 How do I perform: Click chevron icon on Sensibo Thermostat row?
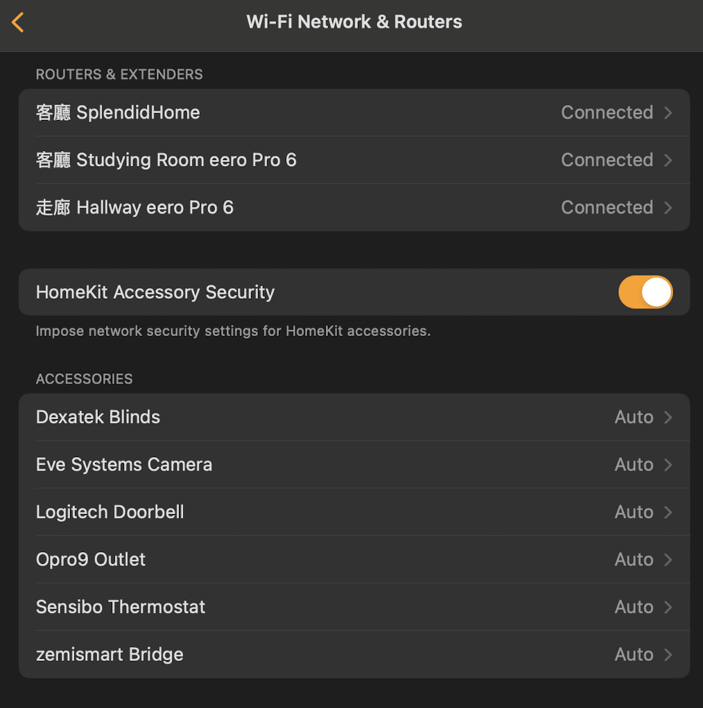(x=668, y=607)
